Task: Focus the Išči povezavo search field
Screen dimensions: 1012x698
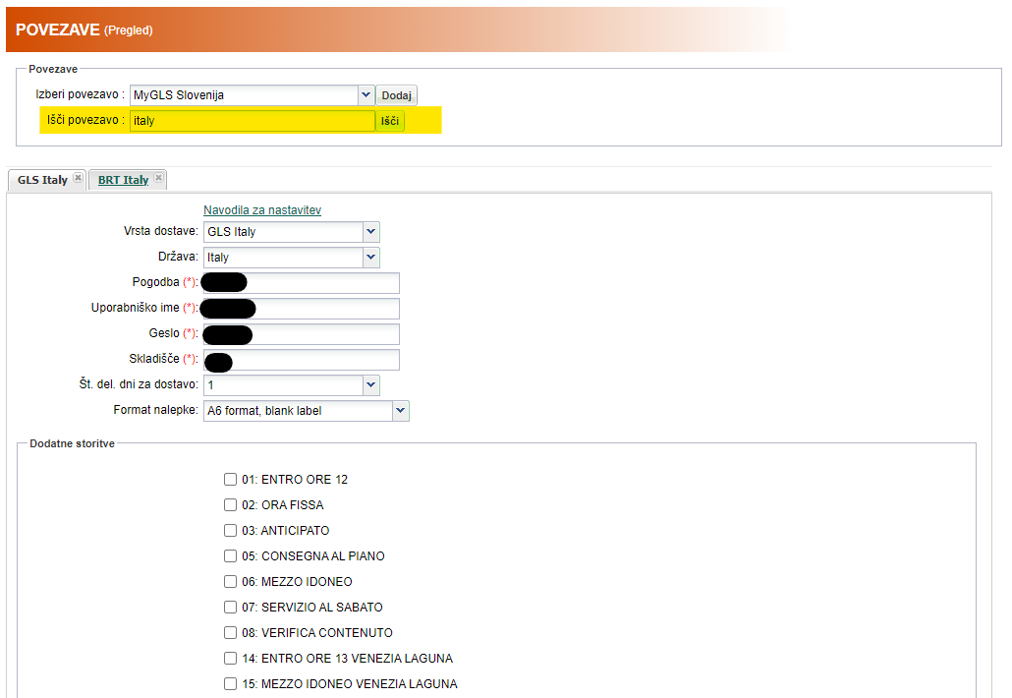Action: click(253, 121)
